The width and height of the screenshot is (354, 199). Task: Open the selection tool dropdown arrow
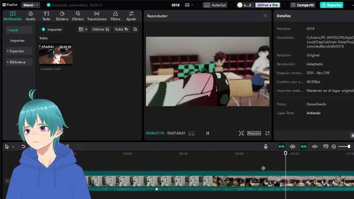(13, 147)
